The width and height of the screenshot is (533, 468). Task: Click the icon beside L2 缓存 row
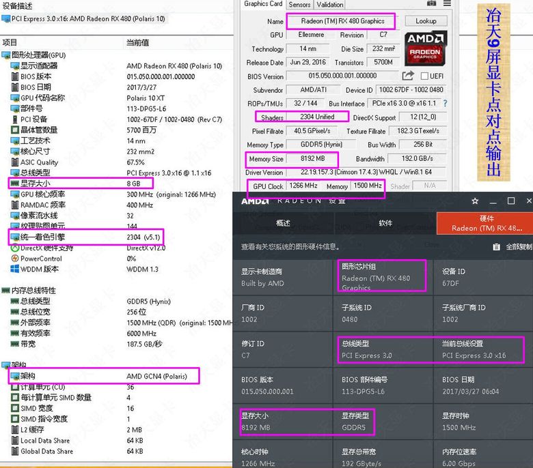(14, 430)
